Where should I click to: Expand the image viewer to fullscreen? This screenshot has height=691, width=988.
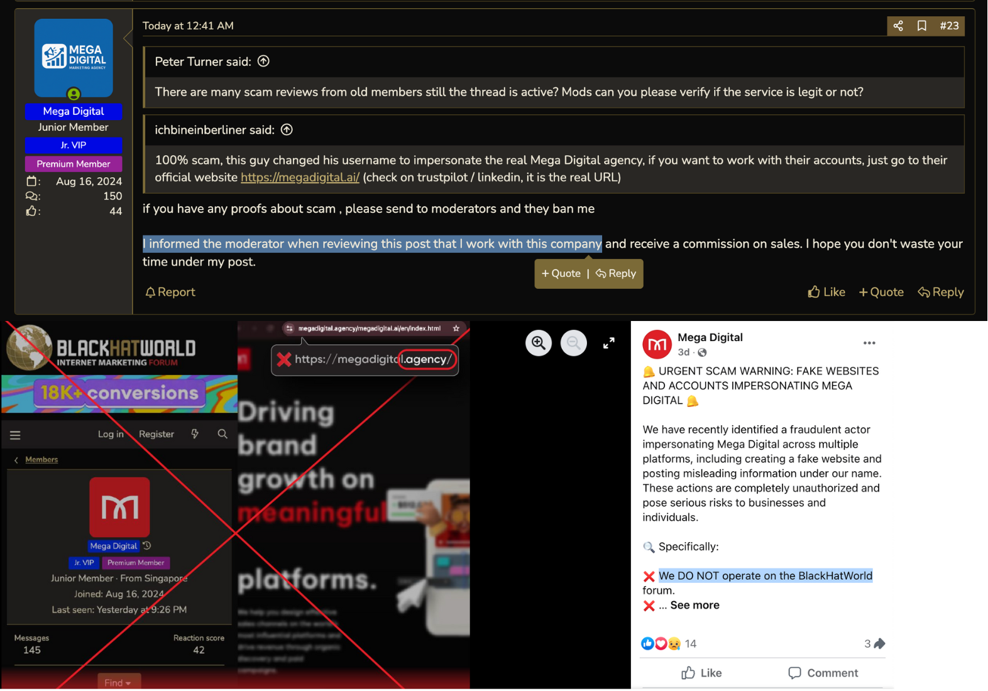click(x=608, y=343)
